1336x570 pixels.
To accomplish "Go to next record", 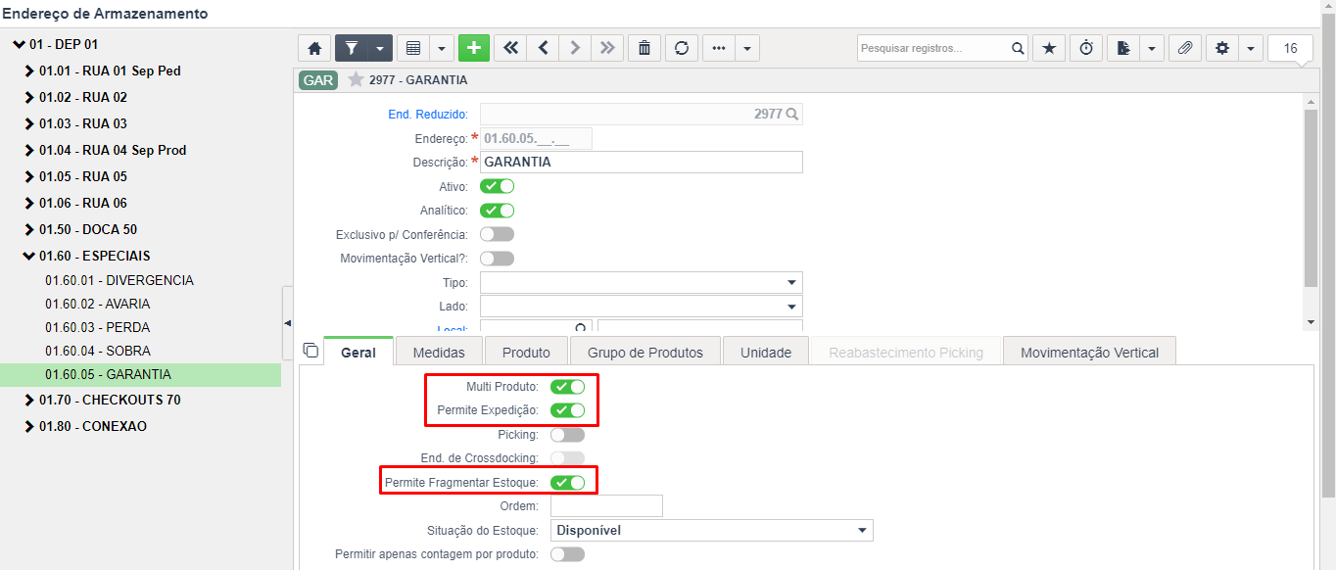I will pyautogui.click(x=575, y=47).
